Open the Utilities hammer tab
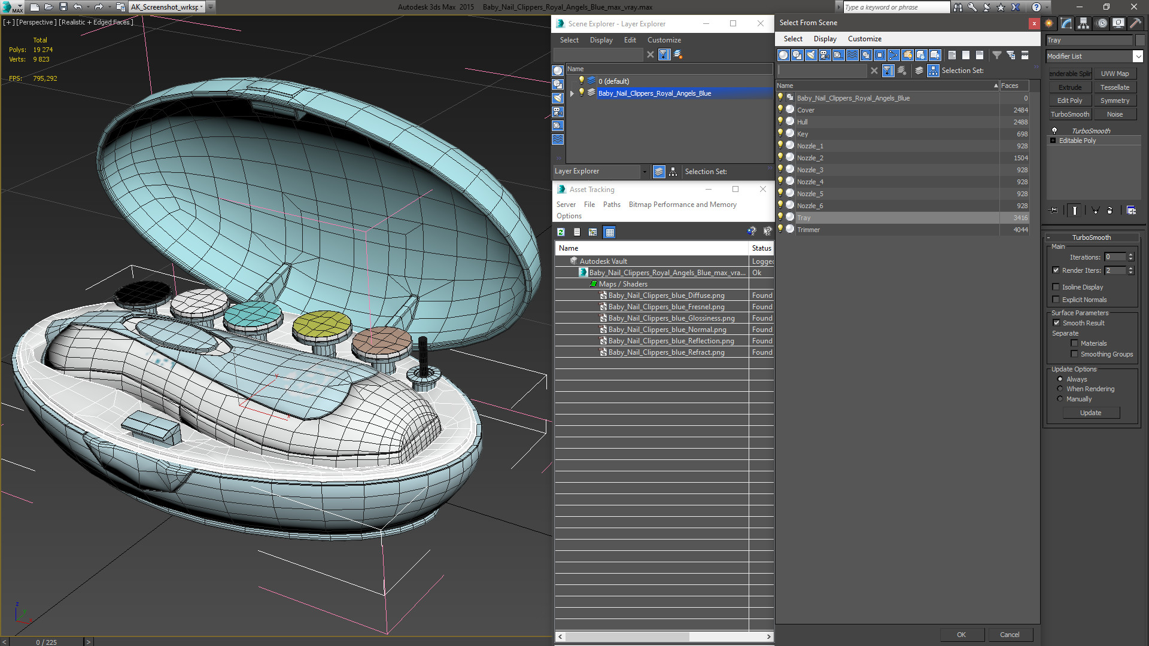The width and height of the screenshot is (1149, 646). pos(1135,23)
